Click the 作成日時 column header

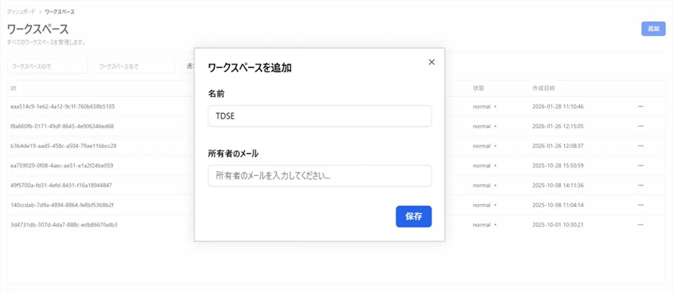(544, 88)
